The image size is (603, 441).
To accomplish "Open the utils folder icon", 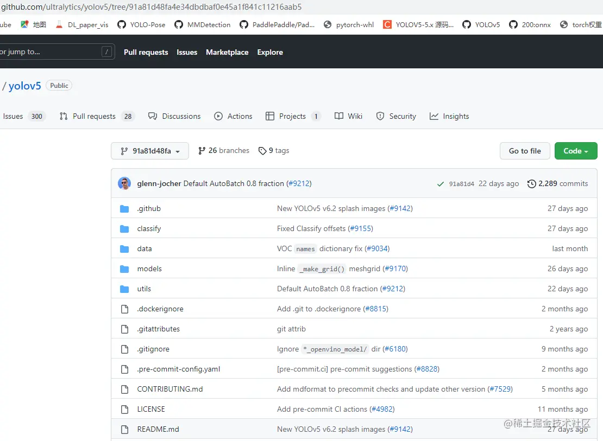I will (124, 289).
